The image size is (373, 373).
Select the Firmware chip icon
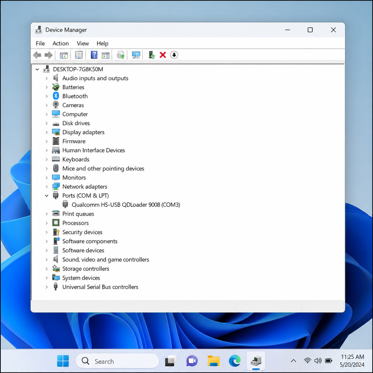pos(56,141)
